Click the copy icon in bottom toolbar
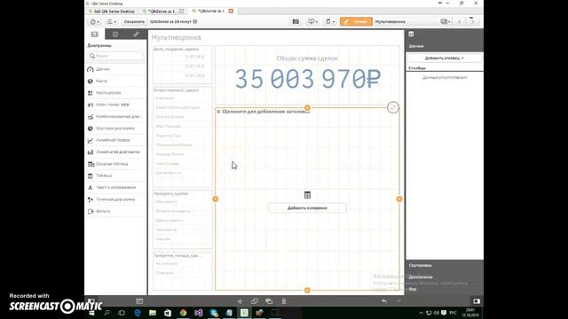The image size is (568, 319). point(255,301)
